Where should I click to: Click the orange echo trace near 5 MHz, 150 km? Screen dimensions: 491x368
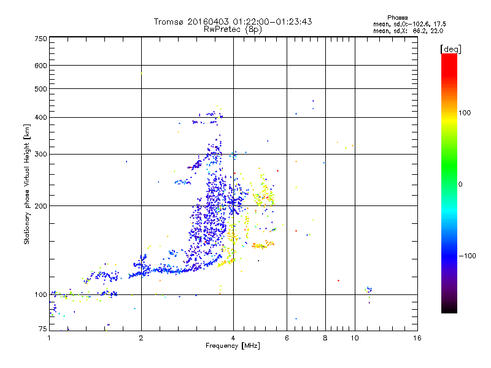point(263,244)
